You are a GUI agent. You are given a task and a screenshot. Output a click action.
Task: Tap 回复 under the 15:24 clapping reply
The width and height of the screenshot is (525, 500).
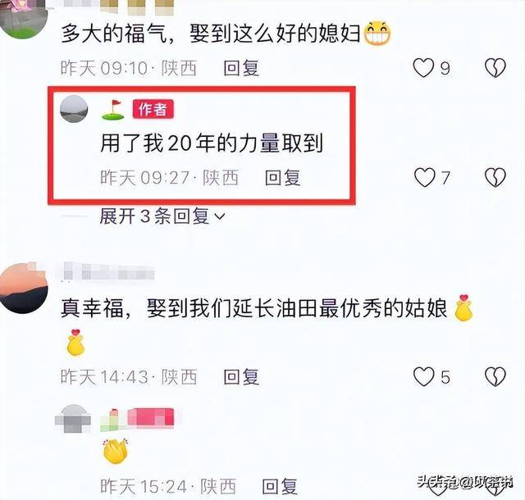pos(280,486)
